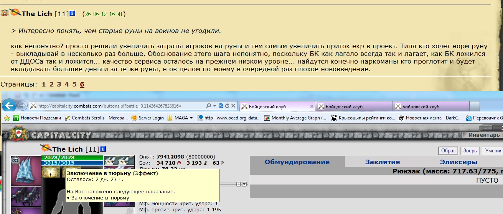This screenshot has height=214, width=503.
Task: Open the Переводчик G bookmark
Action: (484, 118)
